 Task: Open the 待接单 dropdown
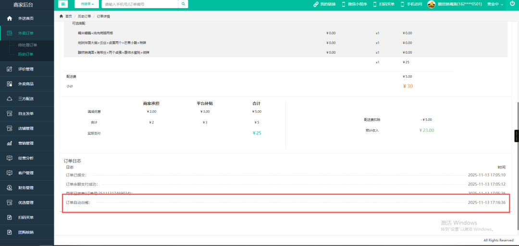[87, 4]
